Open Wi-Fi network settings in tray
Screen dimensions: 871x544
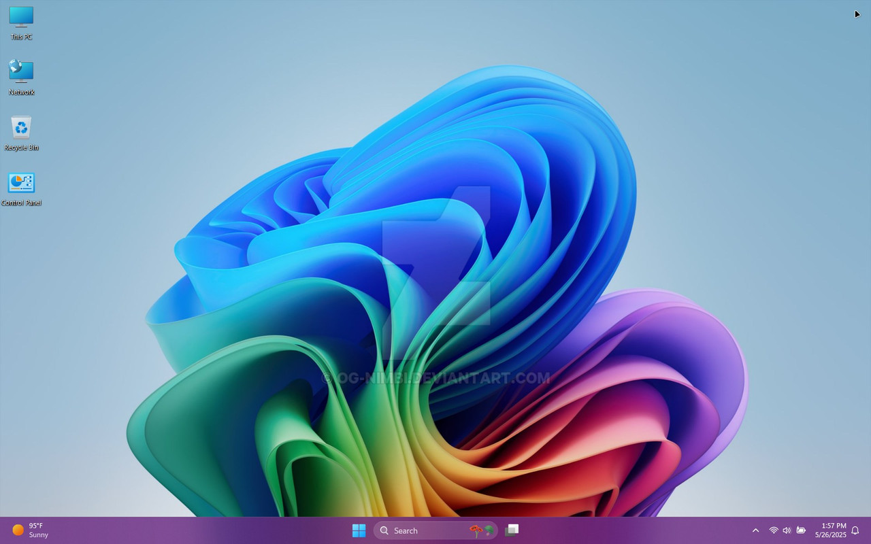(x=774, y=530)
